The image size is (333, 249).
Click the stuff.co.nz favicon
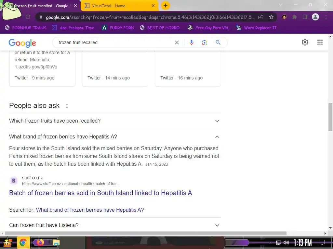click(x=14, y=181)
